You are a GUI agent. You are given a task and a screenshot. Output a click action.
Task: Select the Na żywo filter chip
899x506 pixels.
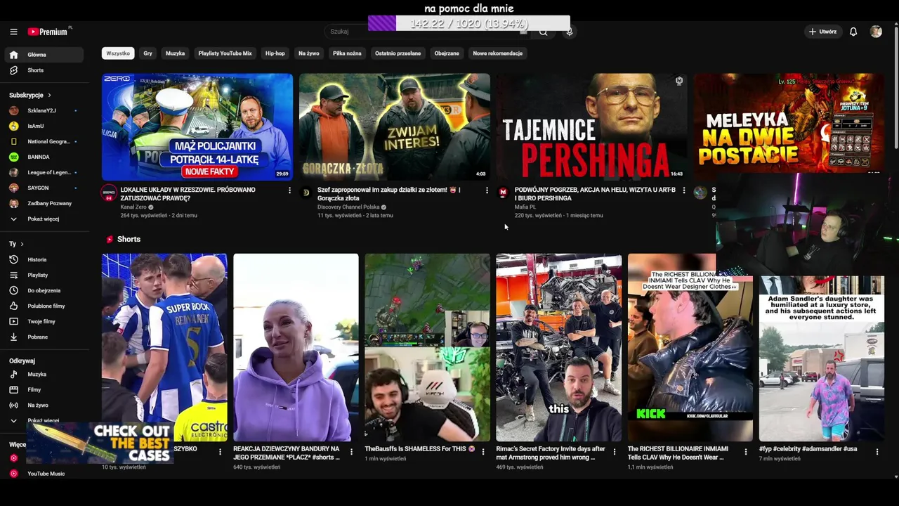pos(308,53)
